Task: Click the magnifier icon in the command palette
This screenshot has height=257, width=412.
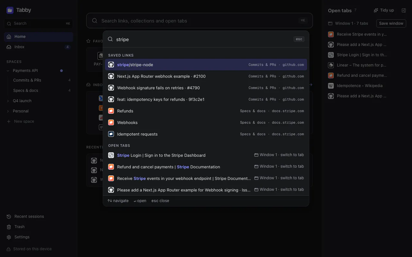Action: 110,39
